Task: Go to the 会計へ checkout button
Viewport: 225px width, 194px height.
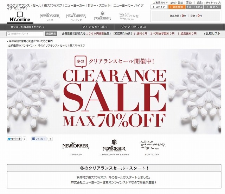Action: tap(212, 7)
